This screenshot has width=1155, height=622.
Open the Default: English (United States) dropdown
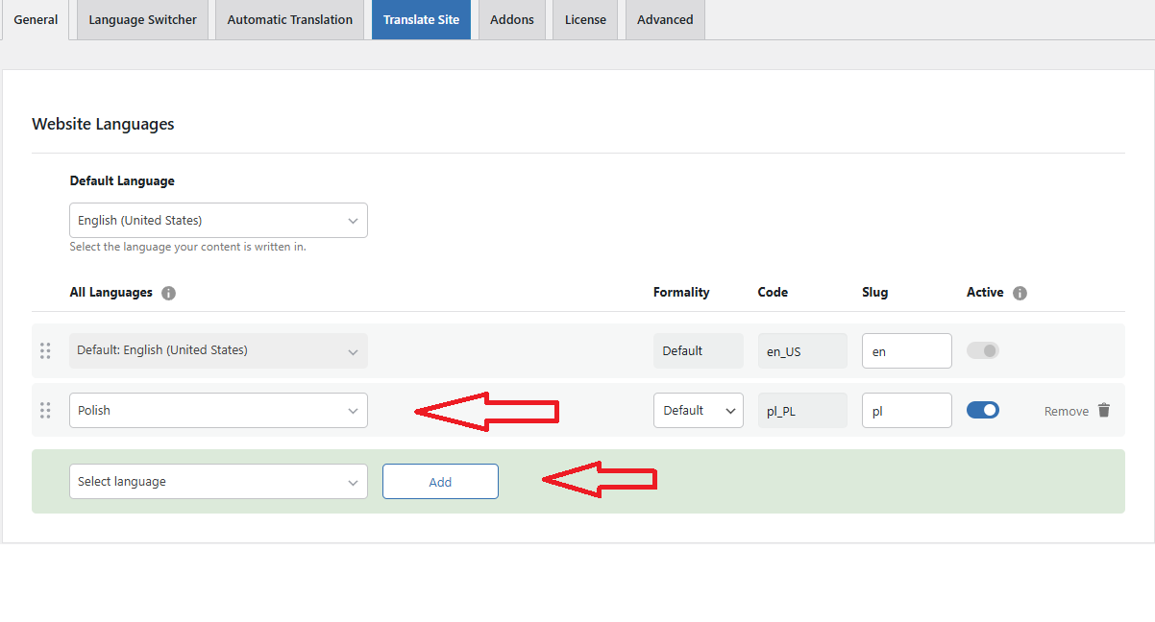218,350
